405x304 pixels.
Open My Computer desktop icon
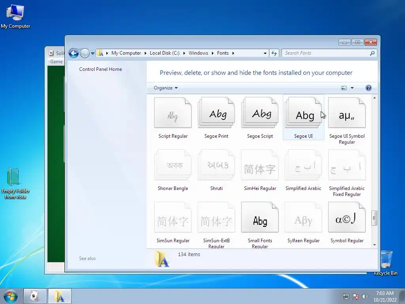(15, 17)
